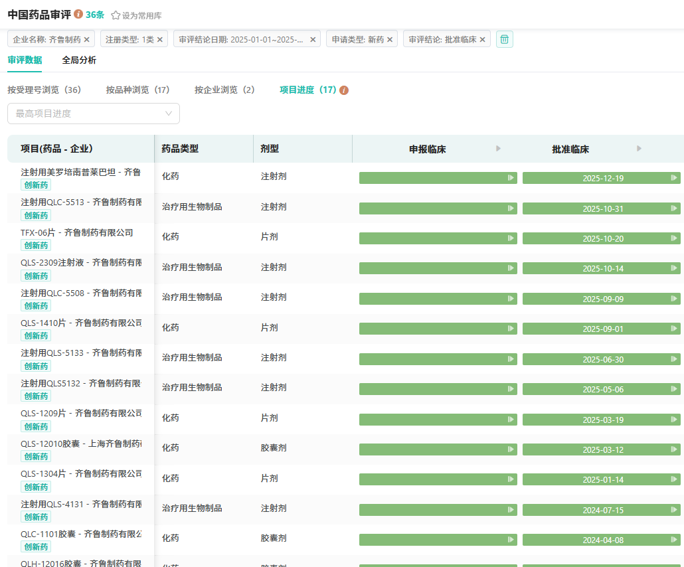Click the trash icon to clear all filters
The image size is (684, 567).
(x=505, y=39)
